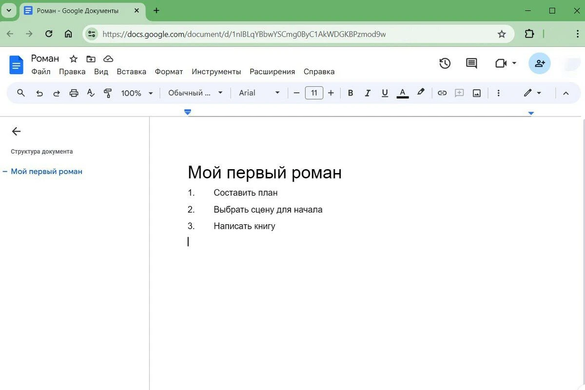Close the Роман browser tab
Image resolution: width=585 pixels, height=390 pixels.
click(136, 11)
